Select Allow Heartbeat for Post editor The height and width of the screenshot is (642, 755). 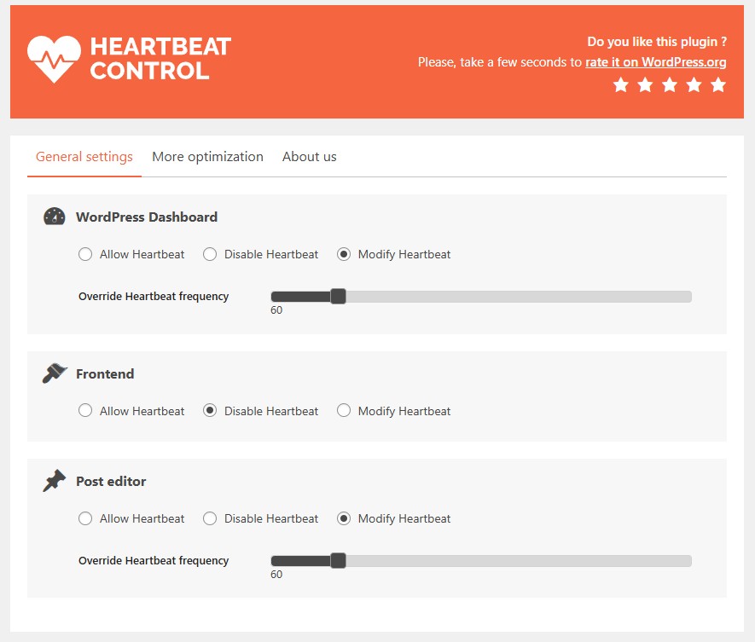(85, 518)
